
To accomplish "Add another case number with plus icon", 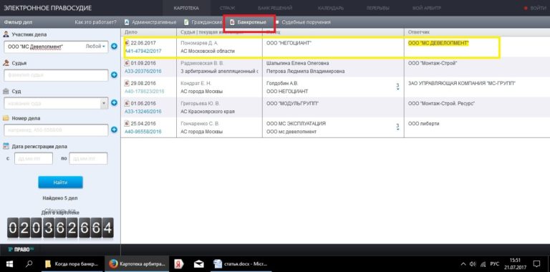I will click(114, 130).
